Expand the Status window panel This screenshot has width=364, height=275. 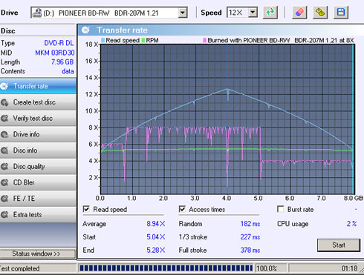click(38, 254)
